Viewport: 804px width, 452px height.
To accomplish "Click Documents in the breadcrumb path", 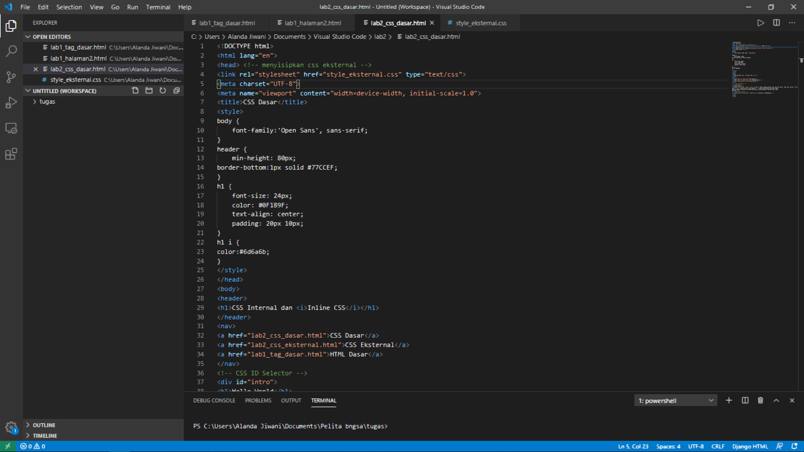I will [290, 37].
